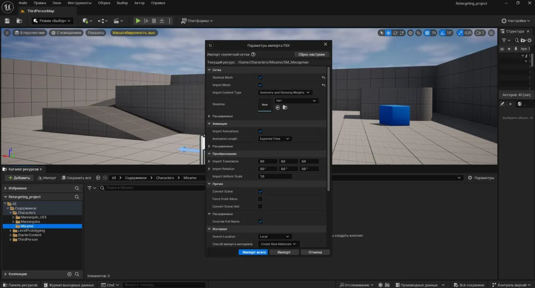This screenshot has width=535, height=288.
Task: Enable the Force Front XAxis checkbox
Action: [260, 199]
